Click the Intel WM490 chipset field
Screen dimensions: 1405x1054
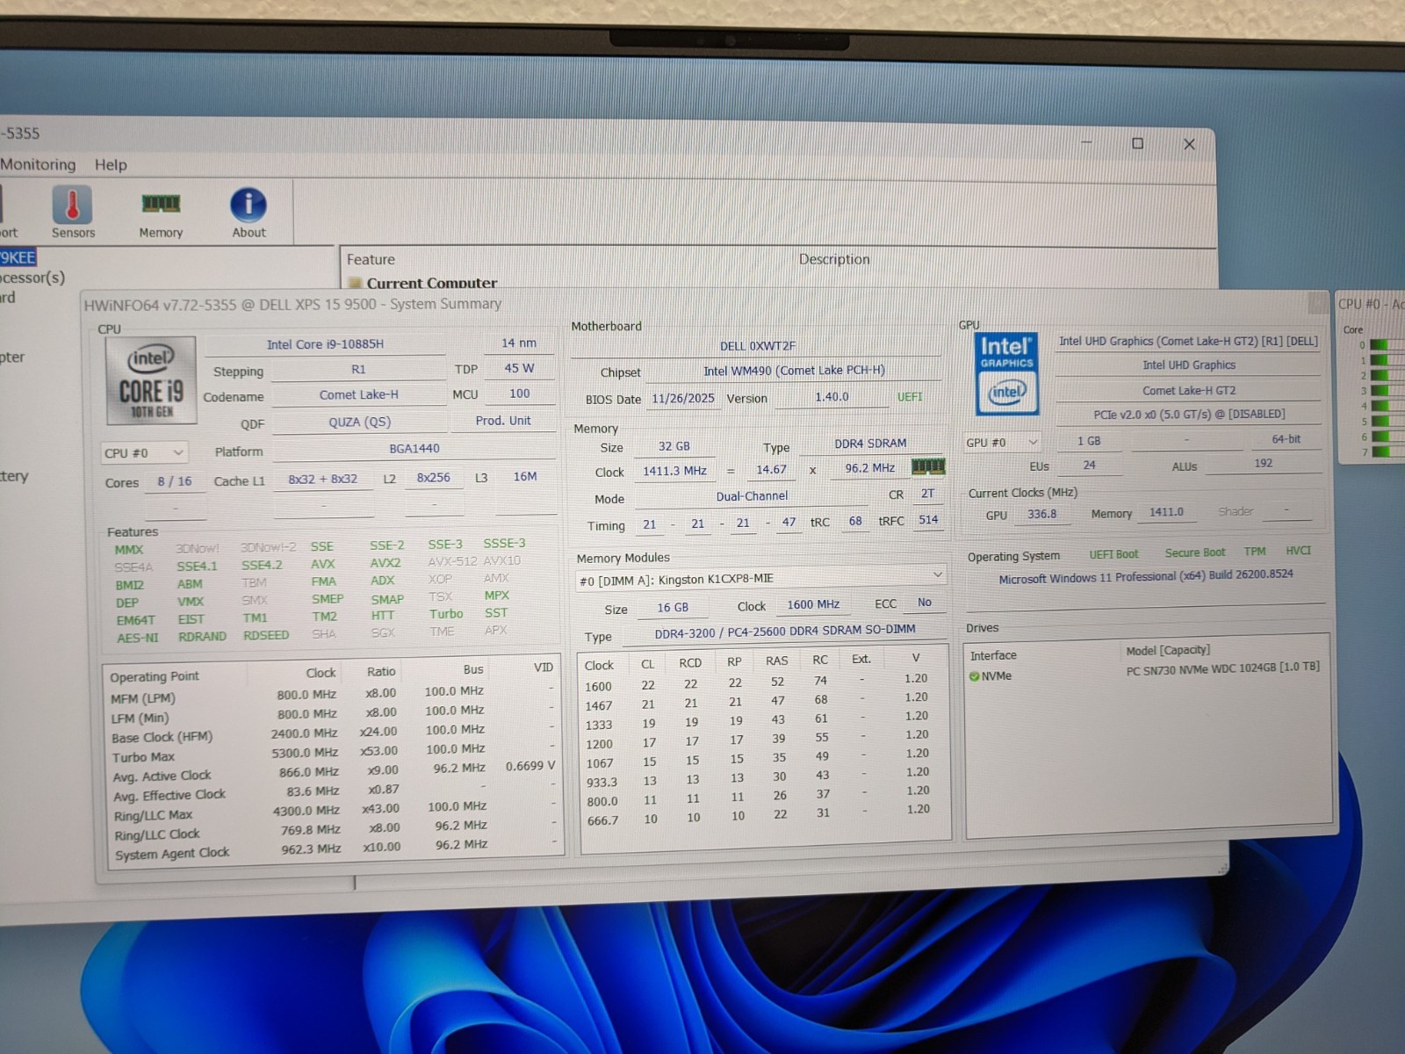pyautogui.click(x=794, y=371)
